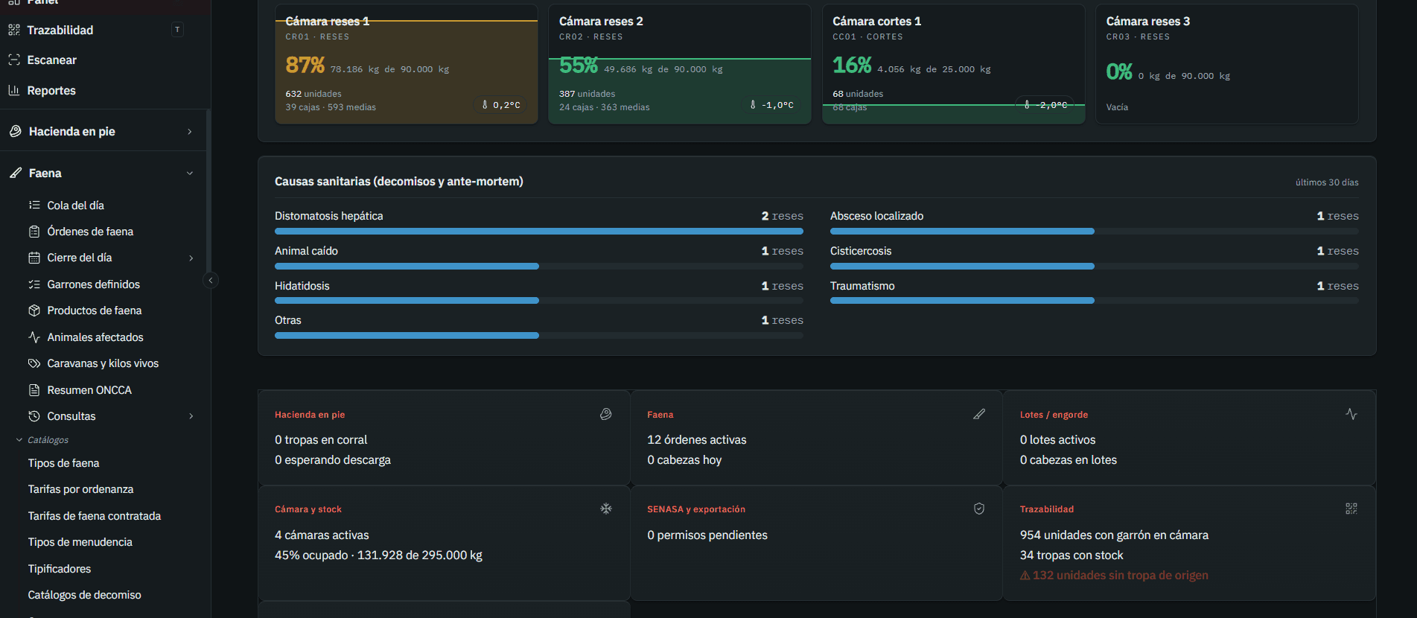Image resolution: width=1417 pixels, height=618 pixels.
Task: Click the activity icon on Lotes / engorde card
Action: coord(1351,414)
